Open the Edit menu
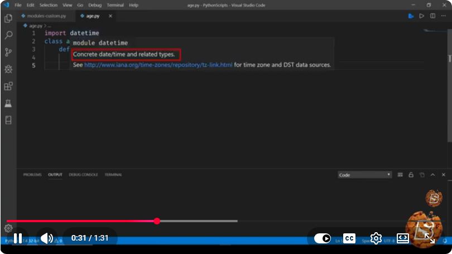 coord(30,5)
